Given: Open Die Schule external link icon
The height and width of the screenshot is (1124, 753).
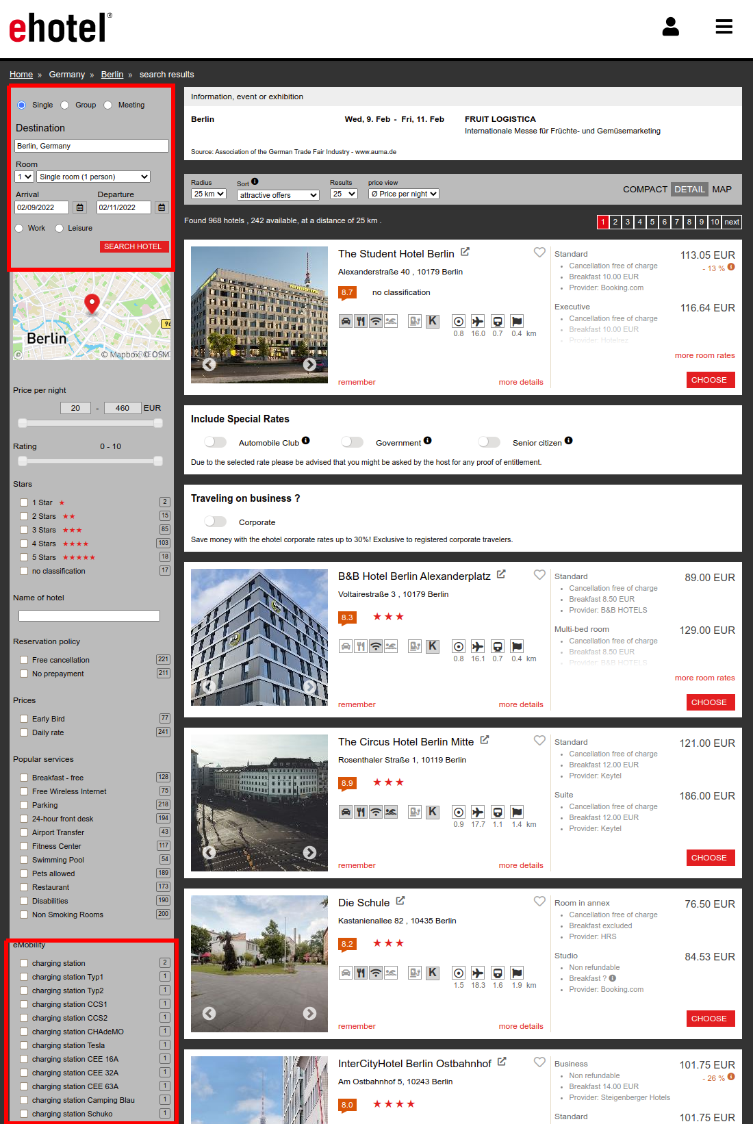Looking at the screenshot, I should (x=400, y=901).
